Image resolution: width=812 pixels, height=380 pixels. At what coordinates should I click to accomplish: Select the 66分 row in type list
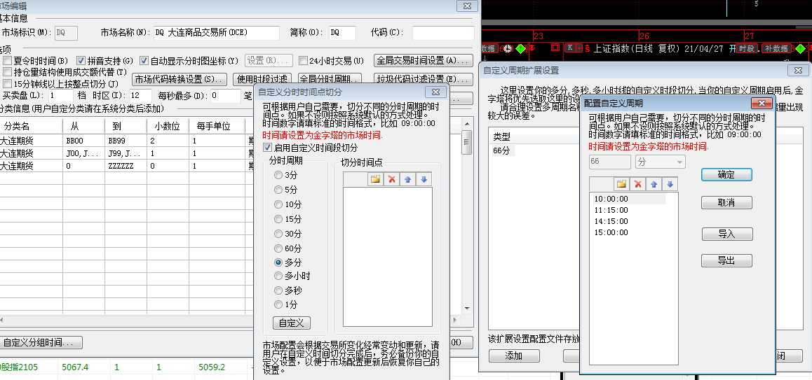click(502, 150)
